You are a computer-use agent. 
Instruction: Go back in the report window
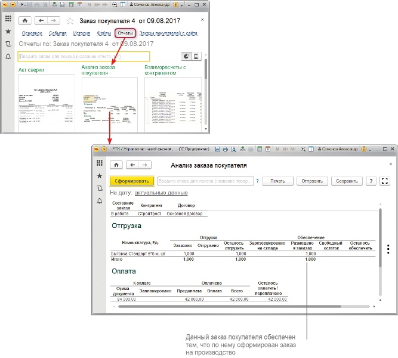131,165
